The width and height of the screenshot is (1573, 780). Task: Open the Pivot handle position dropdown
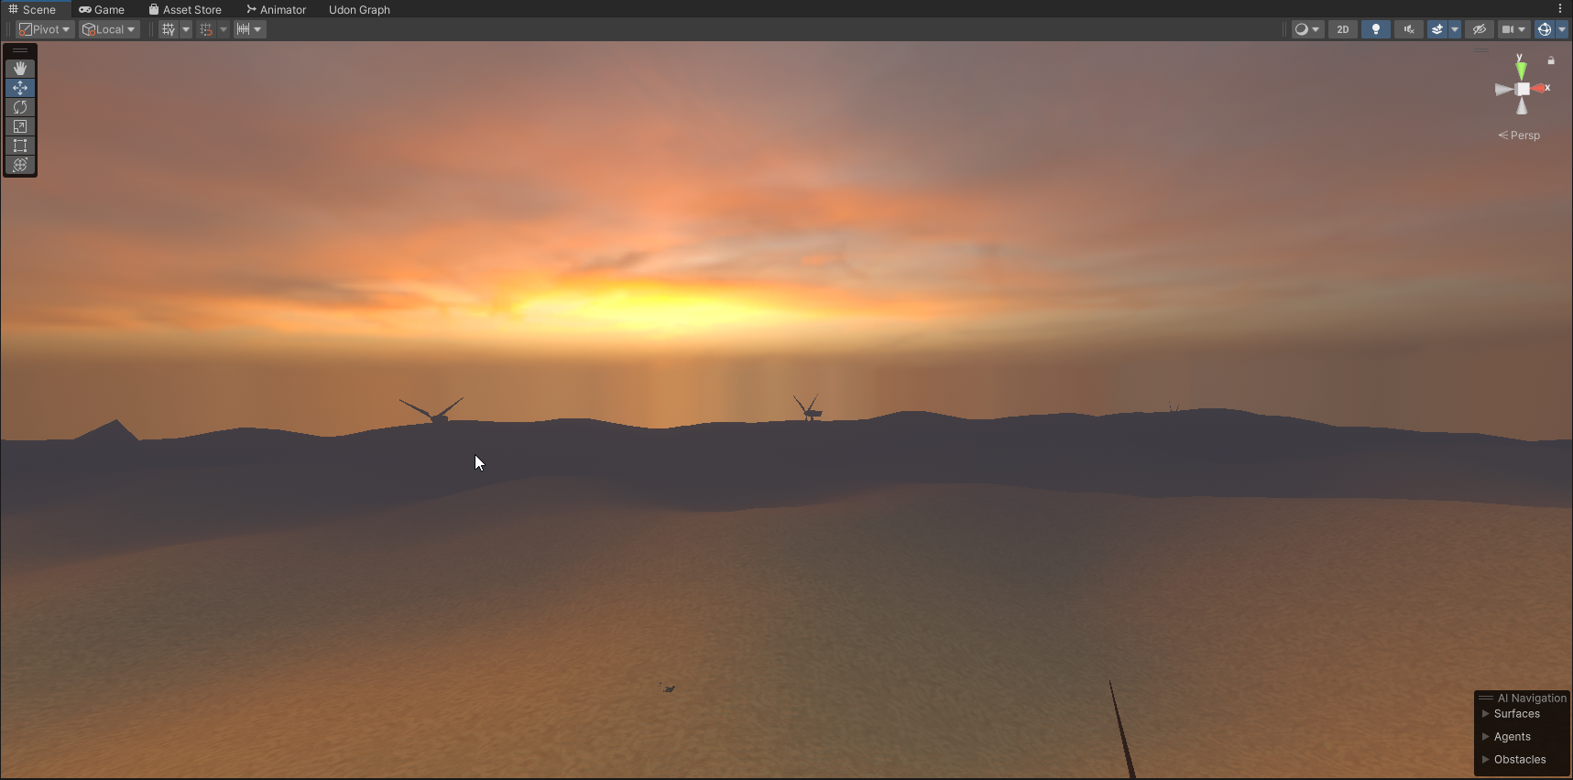(45, 29)
